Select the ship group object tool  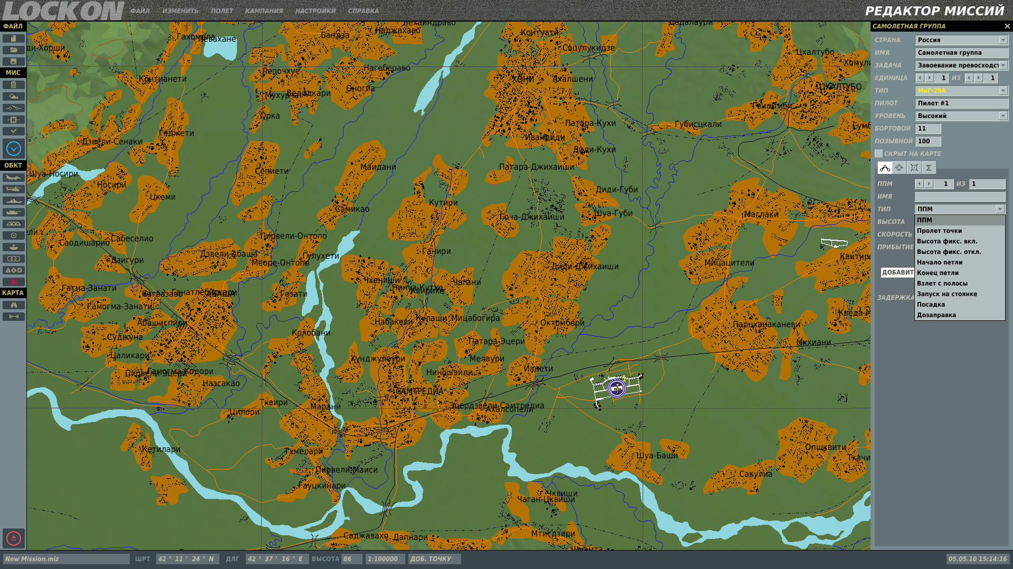[x=14, y=201]
